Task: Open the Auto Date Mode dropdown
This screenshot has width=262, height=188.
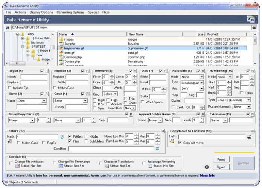Action: (x=201, y=77)
